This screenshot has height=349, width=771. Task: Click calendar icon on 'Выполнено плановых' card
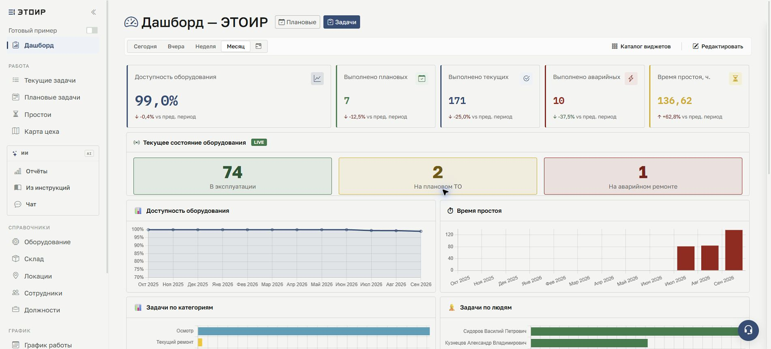point(422,79)
